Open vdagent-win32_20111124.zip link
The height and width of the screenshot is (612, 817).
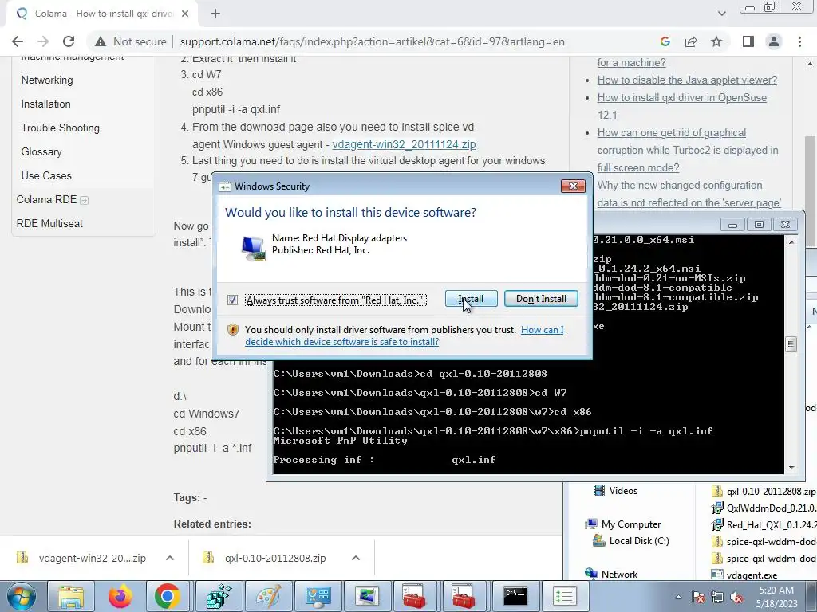click(404, 144)
